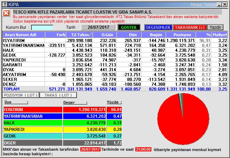Sort by Araci Kurum Adi column header

click(24, 35)
